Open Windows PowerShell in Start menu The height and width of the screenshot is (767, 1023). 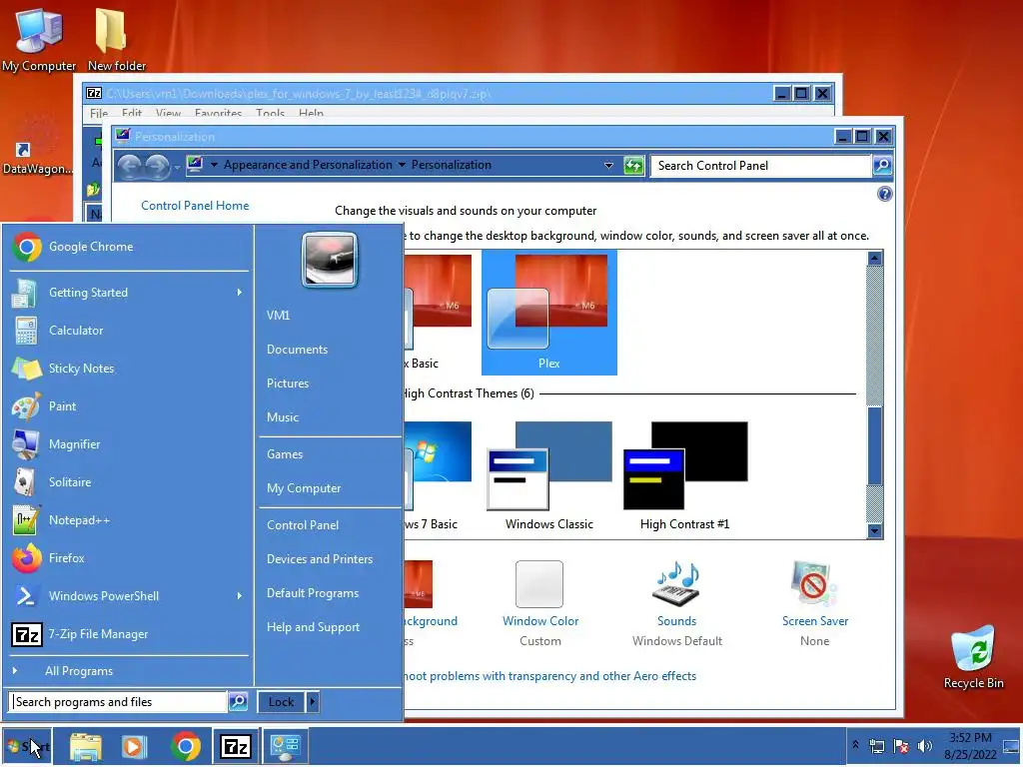[128, 596]
